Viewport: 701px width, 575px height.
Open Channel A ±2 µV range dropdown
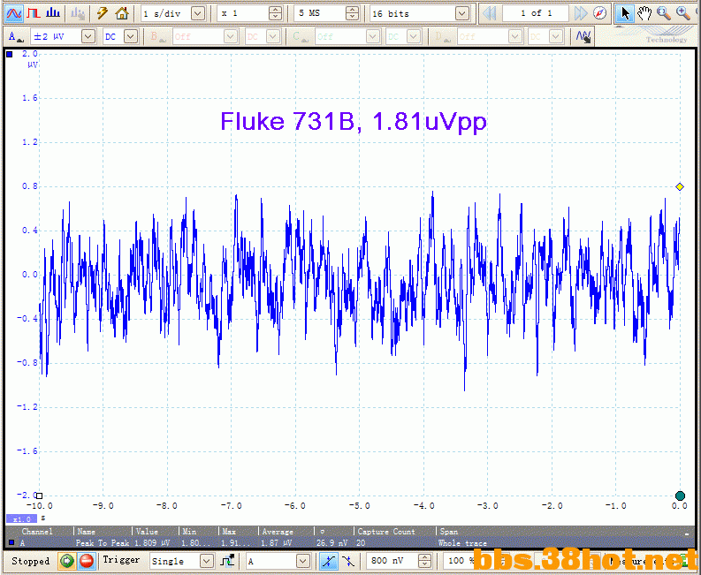pyautogui.click(x=88, y=36)
